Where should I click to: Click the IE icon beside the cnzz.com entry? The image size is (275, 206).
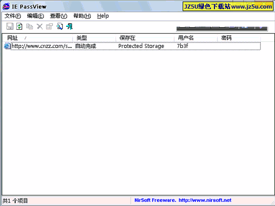click(x=7, y=46)
